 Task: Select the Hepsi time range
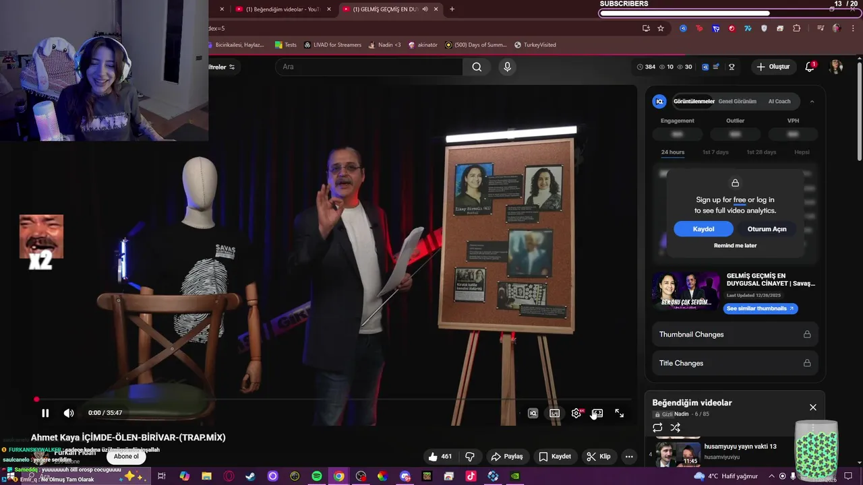[x=802, y=152]
